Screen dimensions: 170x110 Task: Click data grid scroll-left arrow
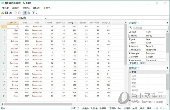pyautogui.click(x=2, y=104)
